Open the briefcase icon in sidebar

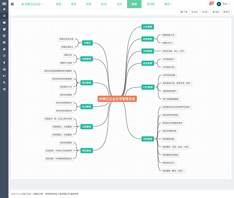click(x=4, y=22)
